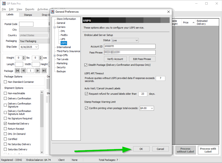
Task: Sort by the Price column header
Action: [188, 22]
